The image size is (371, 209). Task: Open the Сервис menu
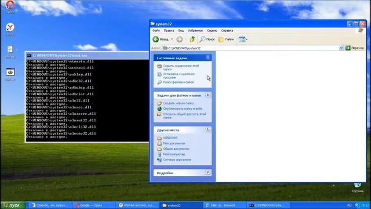[212, 31]
